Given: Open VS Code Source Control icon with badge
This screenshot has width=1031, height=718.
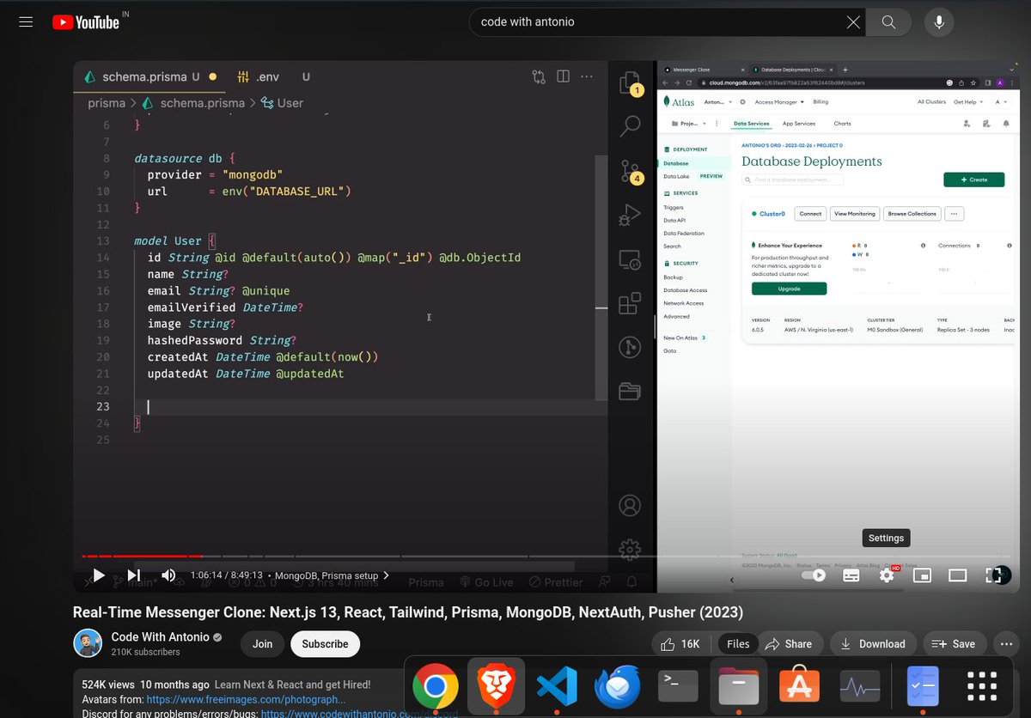Looking at the screenshot, I should tap(631, 170).
